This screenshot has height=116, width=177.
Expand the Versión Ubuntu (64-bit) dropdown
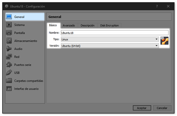pos(110,46)
